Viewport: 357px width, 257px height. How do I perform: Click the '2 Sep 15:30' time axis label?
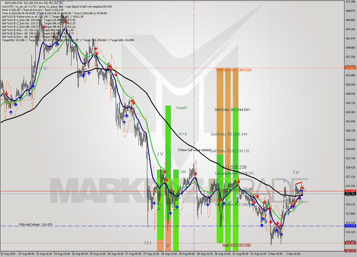293,254
